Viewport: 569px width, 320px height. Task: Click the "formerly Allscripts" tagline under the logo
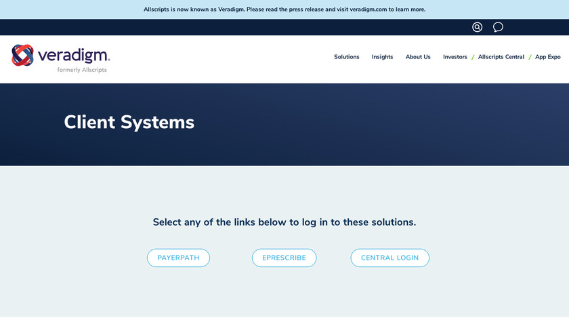[82, 70]
